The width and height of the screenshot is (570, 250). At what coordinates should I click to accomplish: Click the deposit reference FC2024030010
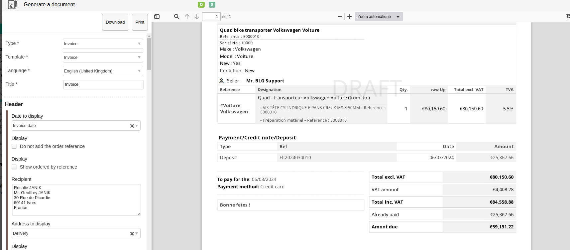(x=295, y=158)
